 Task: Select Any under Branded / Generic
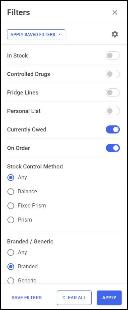point(11,253)
